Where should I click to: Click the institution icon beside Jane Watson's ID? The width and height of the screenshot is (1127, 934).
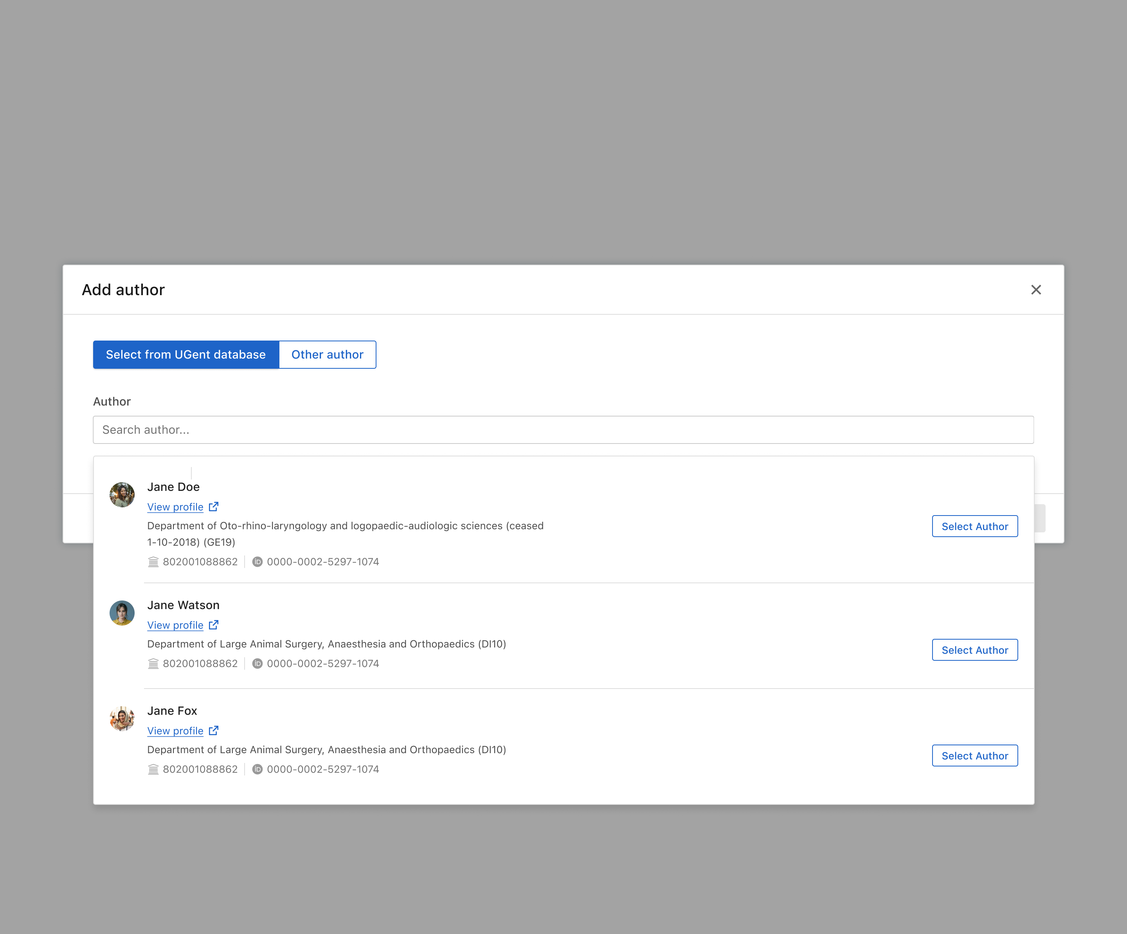click(x=153, y=664)
